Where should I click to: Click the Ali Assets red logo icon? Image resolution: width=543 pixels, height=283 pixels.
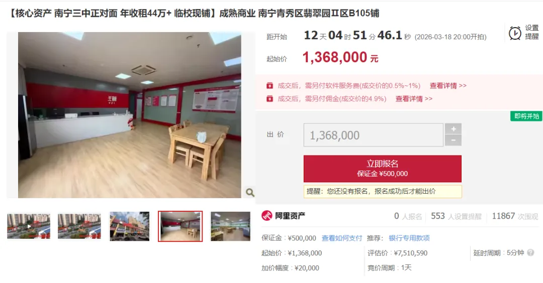coord(266,216)
